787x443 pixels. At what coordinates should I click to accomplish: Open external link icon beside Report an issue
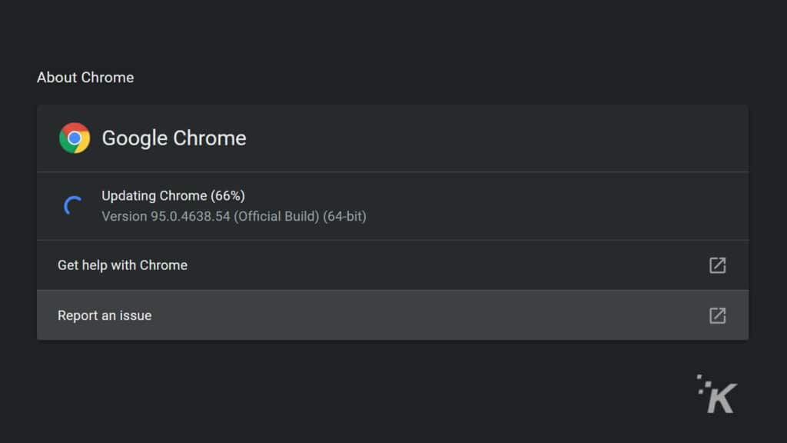(x=717, y=315)
